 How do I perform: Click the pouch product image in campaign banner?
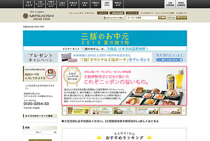[x=69, y=58]
